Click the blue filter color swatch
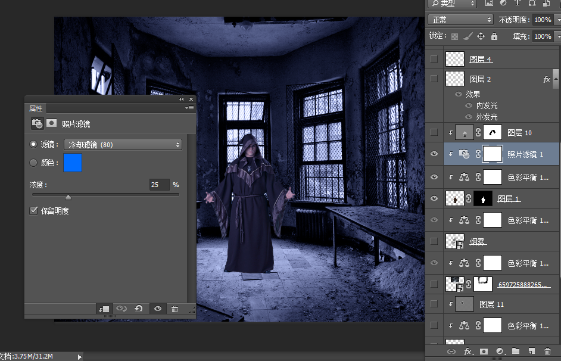Image resolution: width=561 pixels, height=361 pixels. point(73,163)
